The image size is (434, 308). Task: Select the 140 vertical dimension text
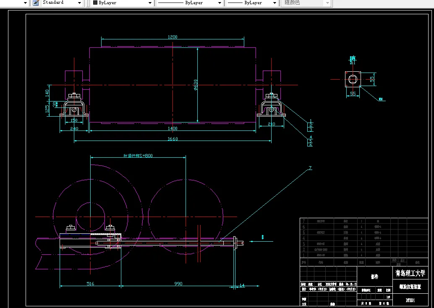47,93
